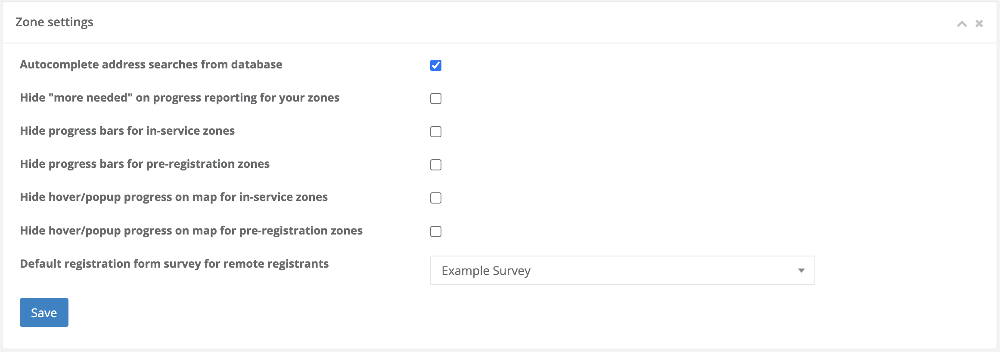The height and width of the screenshot is (352, 1000).
Task: Click the "Zone settings" panel title
Action: click(x=54, y=22)
